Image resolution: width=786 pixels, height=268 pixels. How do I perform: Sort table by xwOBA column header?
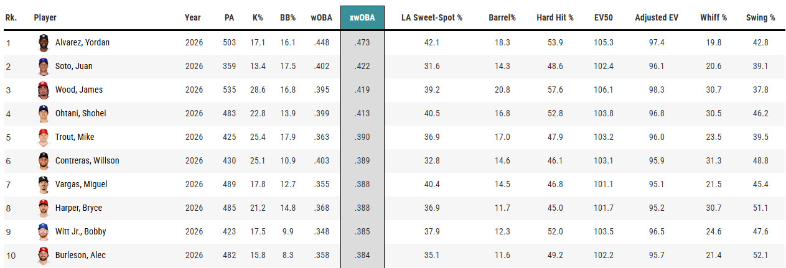362,17
